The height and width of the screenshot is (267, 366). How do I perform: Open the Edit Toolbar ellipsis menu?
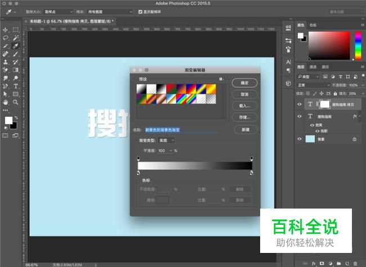[x=6, y=110]
